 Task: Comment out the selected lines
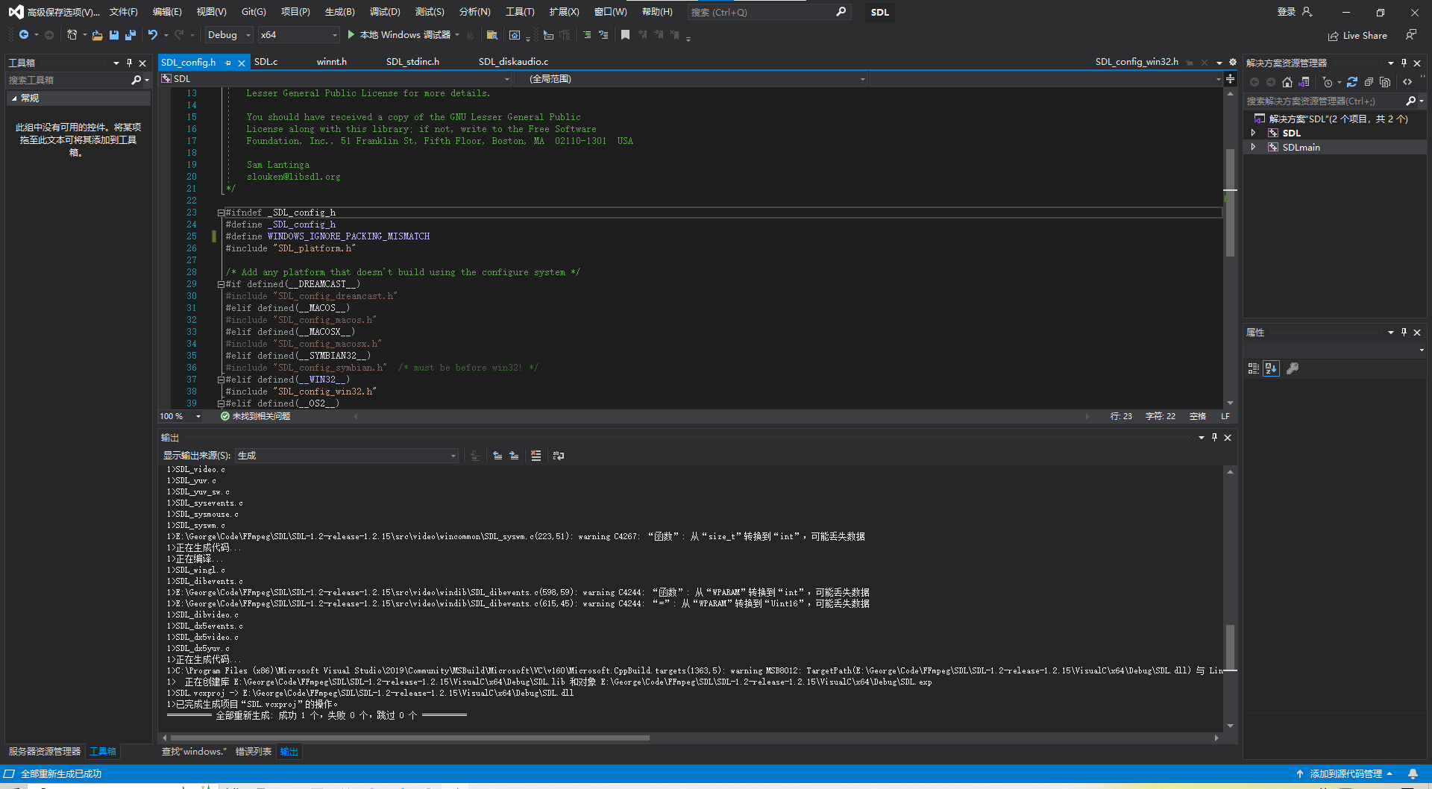(587, 35)
